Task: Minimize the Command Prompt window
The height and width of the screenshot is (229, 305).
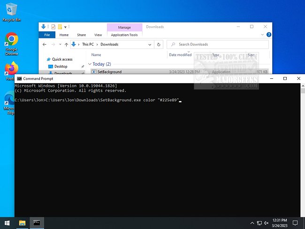Action: coord(272,78)
